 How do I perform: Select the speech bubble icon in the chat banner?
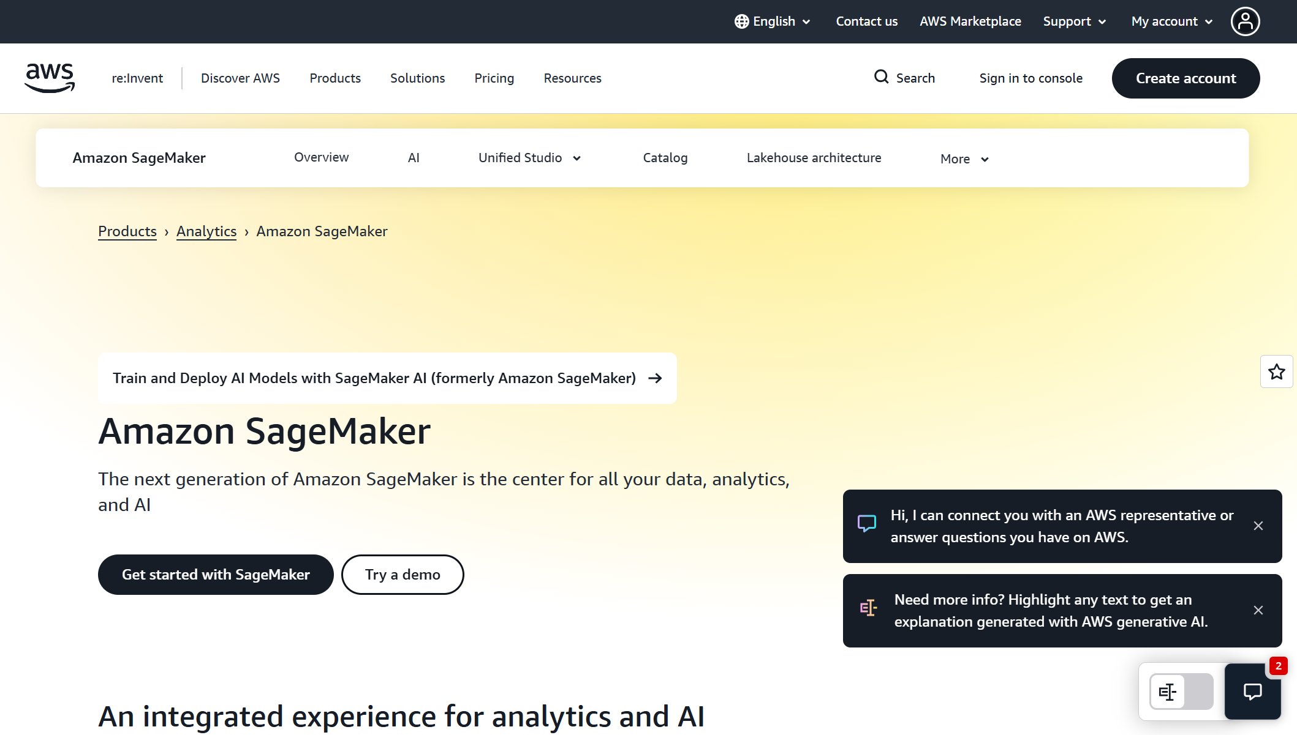[867, 523]
